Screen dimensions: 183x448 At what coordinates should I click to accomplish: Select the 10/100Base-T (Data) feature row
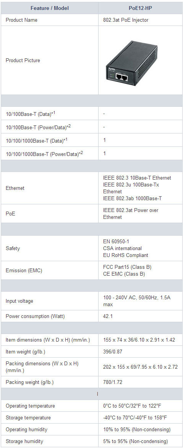pos(92,113)
